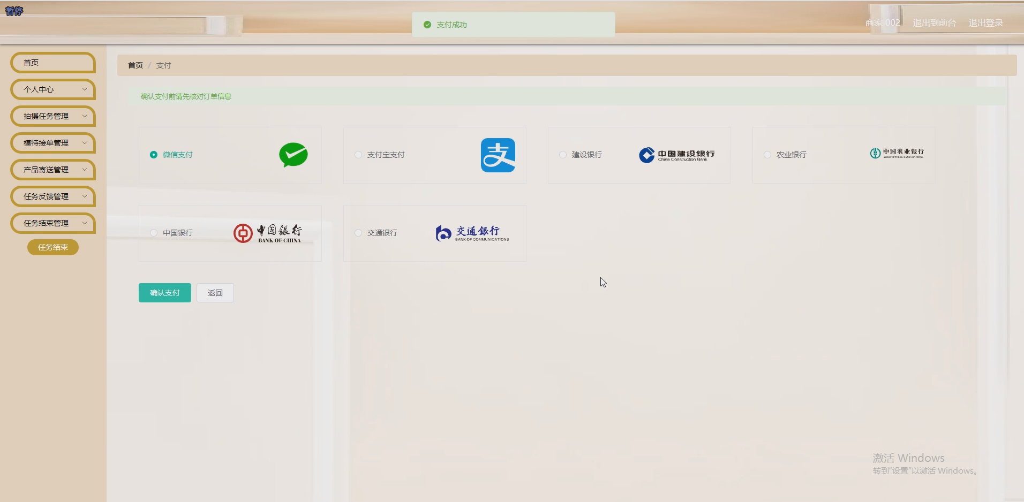Open 产品寄送管理 in the sidebar
Screen dimensions: 1024x502
(53, 170)
